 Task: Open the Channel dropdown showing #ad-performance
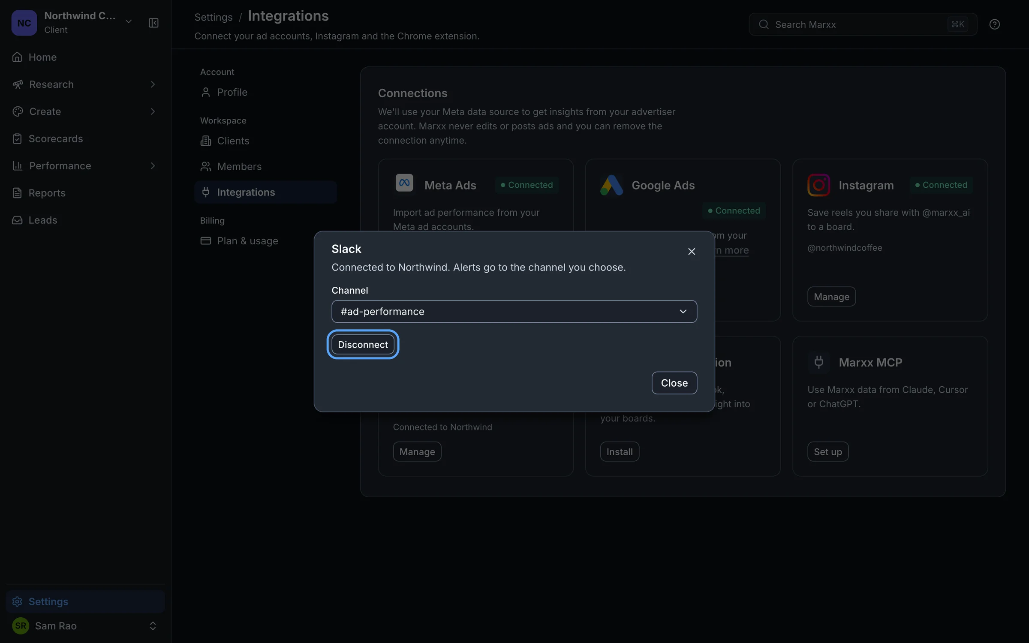pos(514,312)
